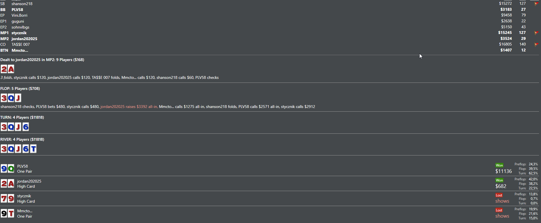Select the jordan202025 player name in MP2 row

pyautogui.click(x=24, y=39)
